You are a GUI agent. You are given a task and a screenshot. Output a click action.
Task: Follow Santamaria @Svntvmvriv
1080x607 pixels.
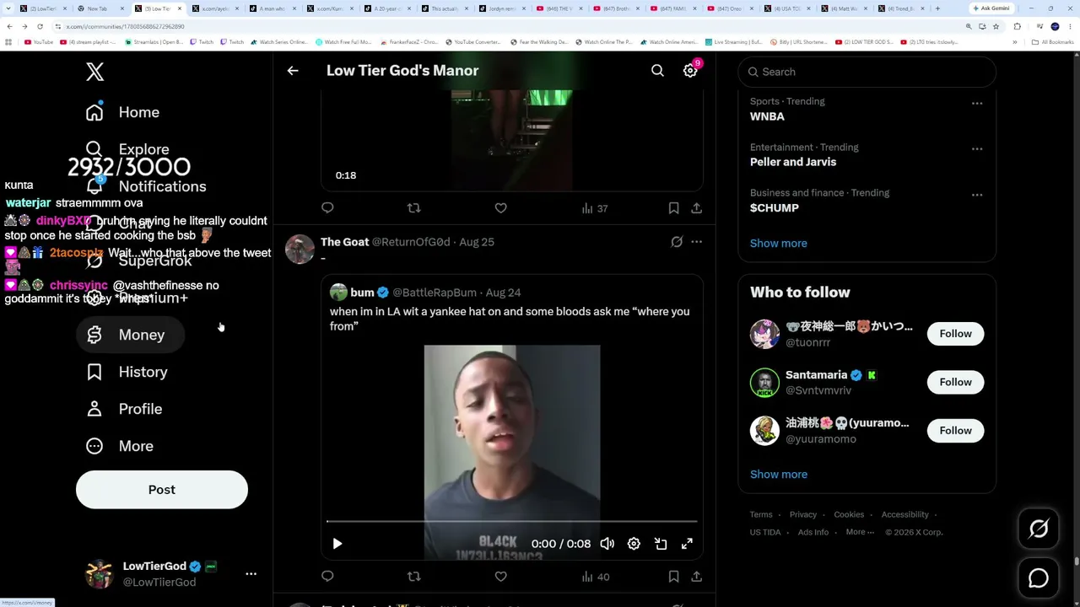click(955, 382)
